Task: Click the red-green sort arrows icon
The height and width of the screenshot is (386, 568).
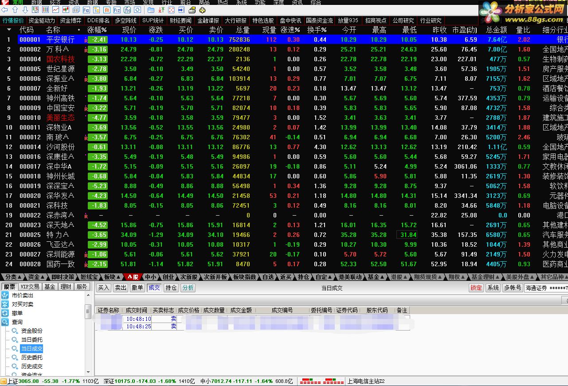Action: (x=161, y=10)
